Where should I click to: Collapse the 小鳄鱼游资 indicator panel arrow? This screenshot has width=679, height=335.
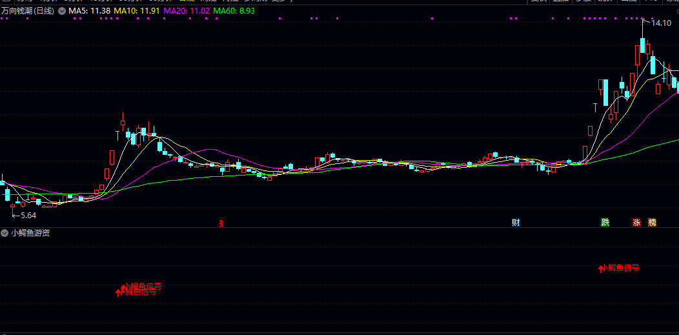pos(5,233)
